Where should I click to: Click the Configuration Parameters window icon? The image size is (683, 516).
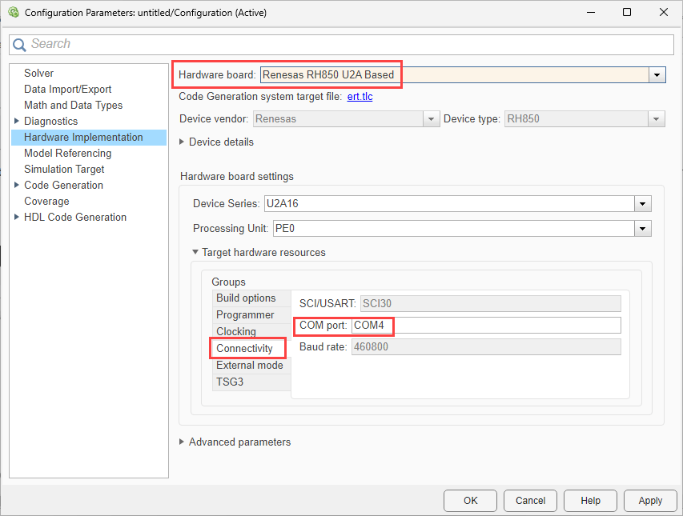click(x=13, y=13)
